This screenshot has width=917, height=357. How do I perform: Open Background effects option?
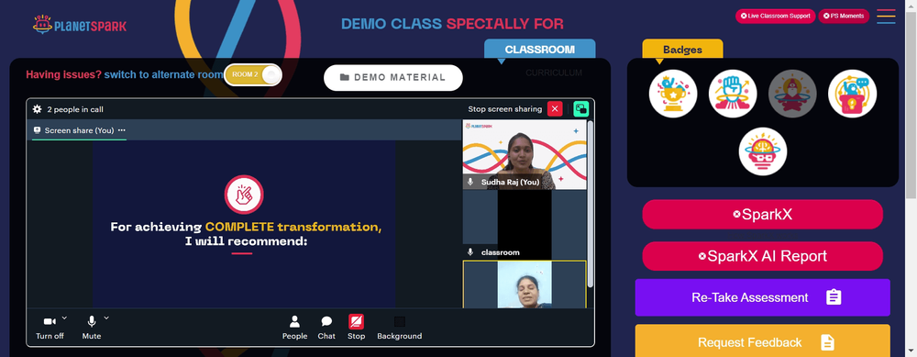click(x=400, y=327)
